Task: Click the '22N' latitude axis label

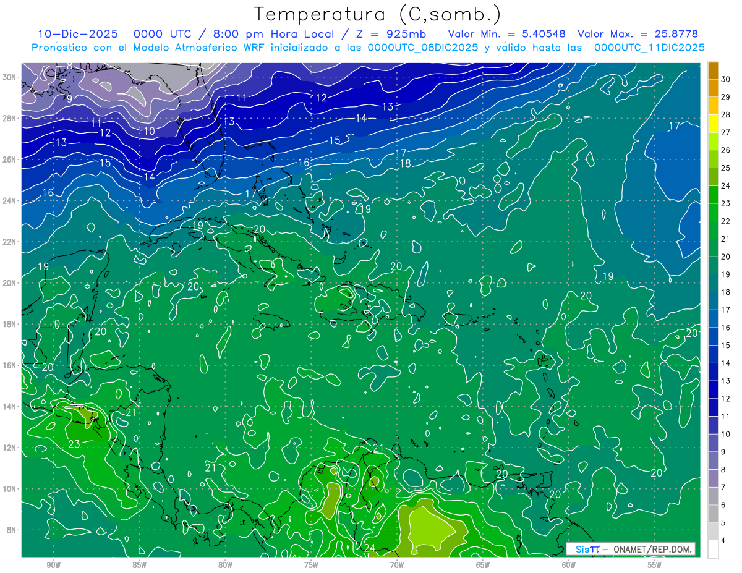Action: [11, 242]
